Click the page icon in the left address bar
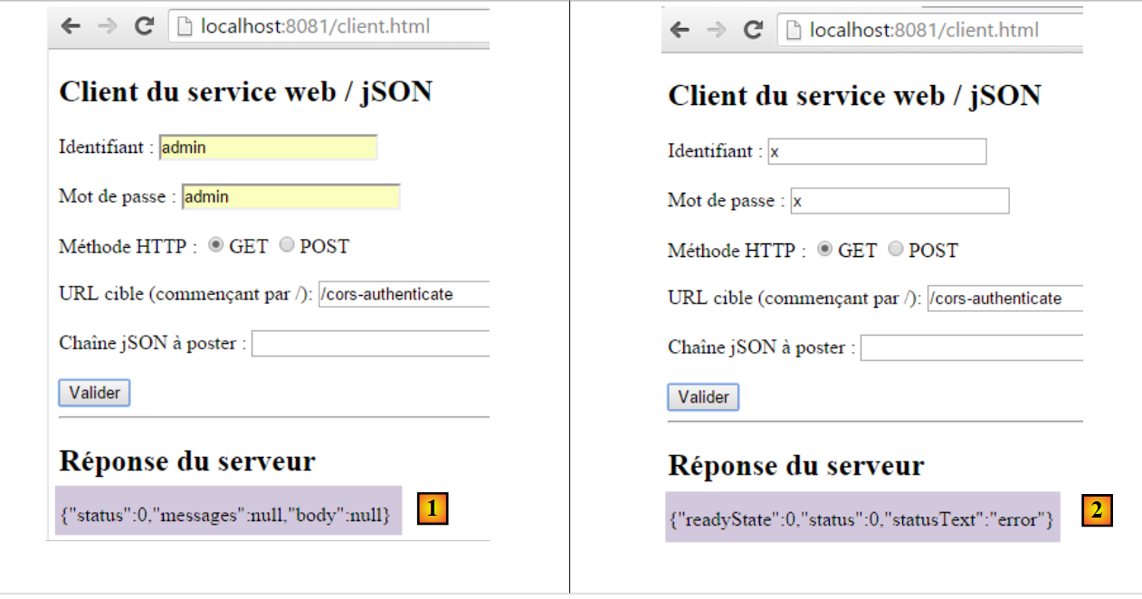The width and height of the screenshot is (1142, 599). (x=185, y=27)
